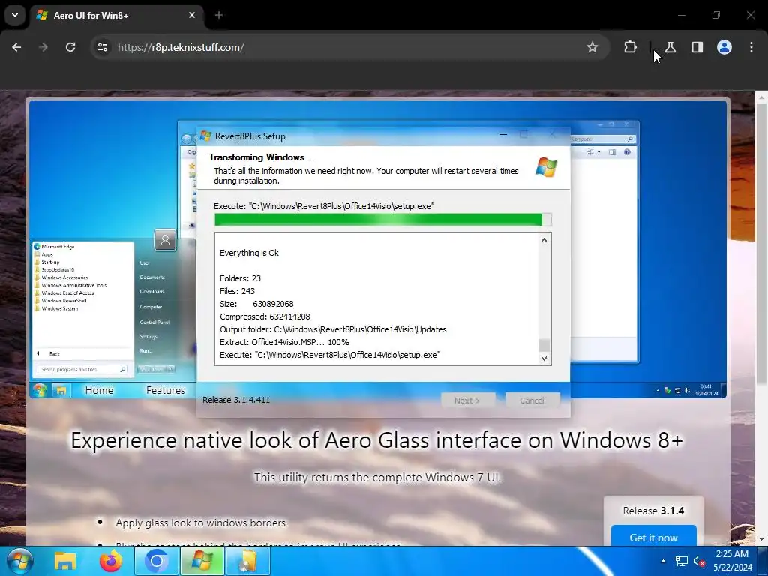Open the installer package taskbar icon
768x576 pixels.
pos(248,561)
